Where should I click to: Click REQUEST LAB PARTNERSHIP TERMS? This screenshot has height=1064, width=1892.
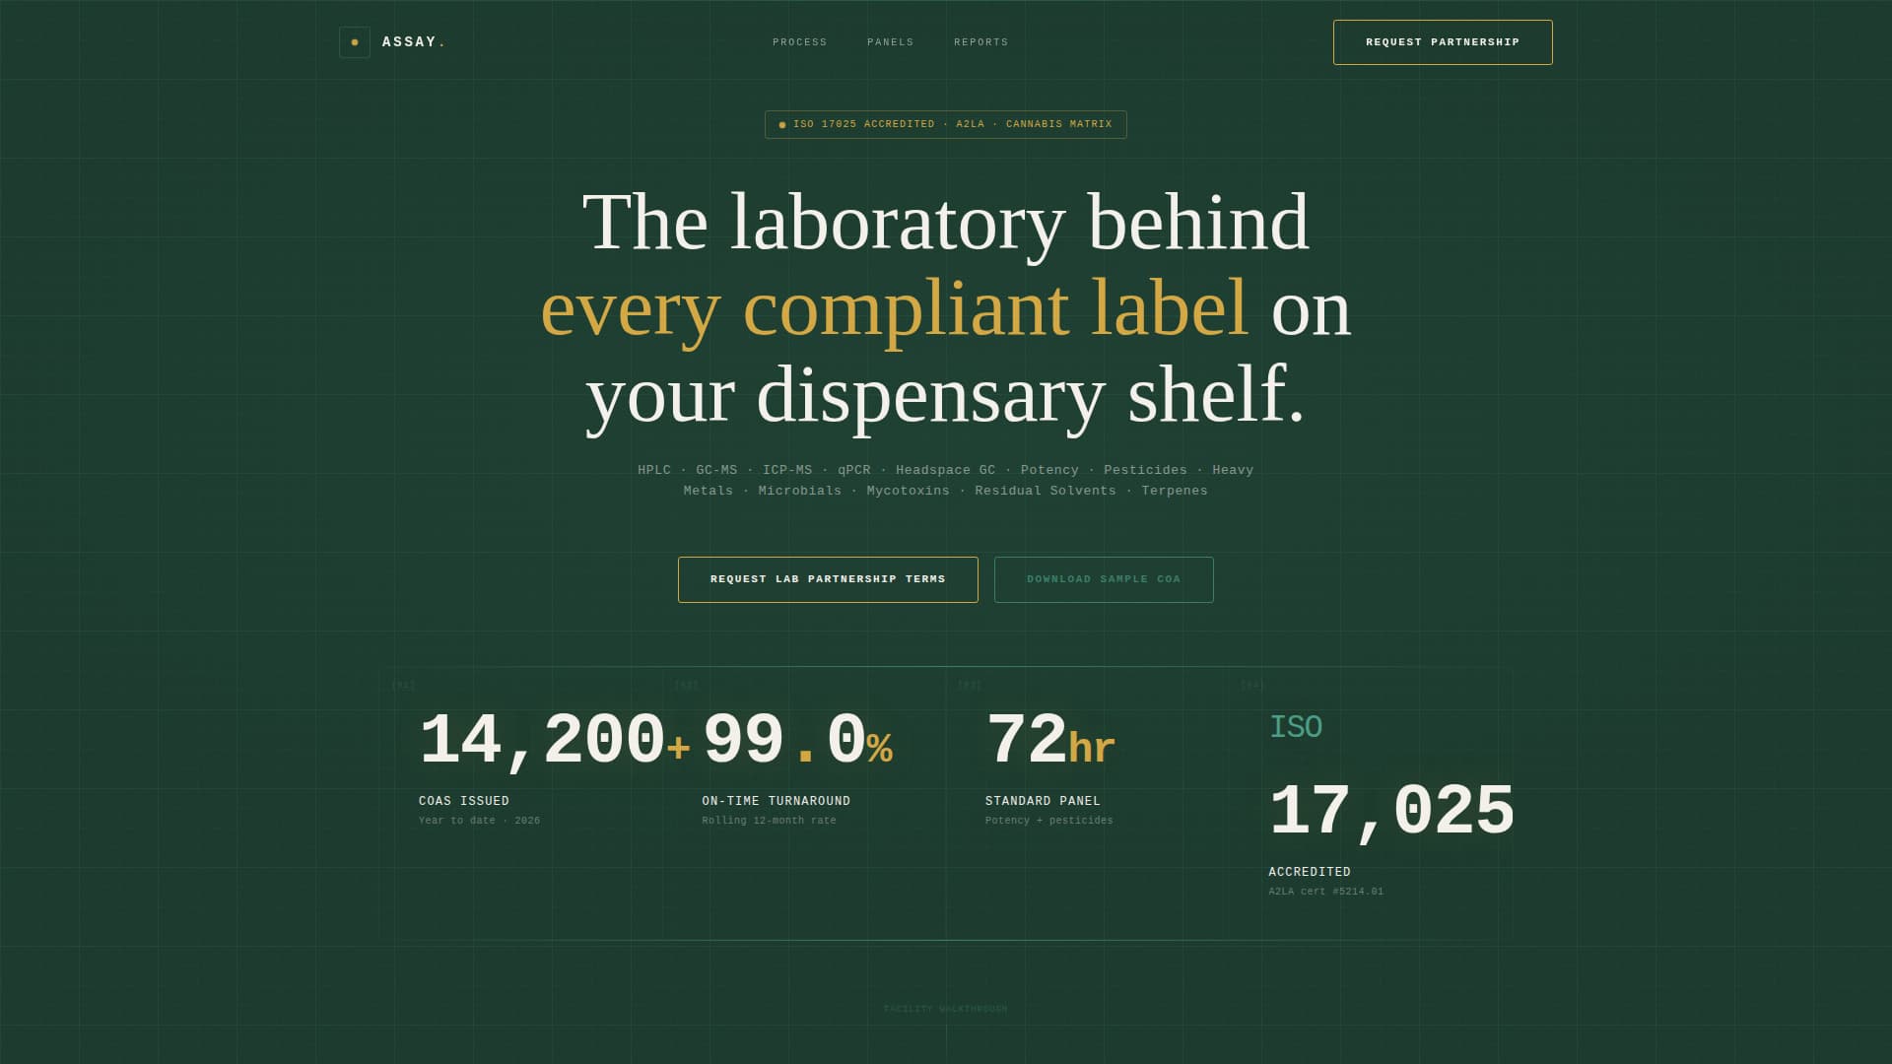pos(828,579)
